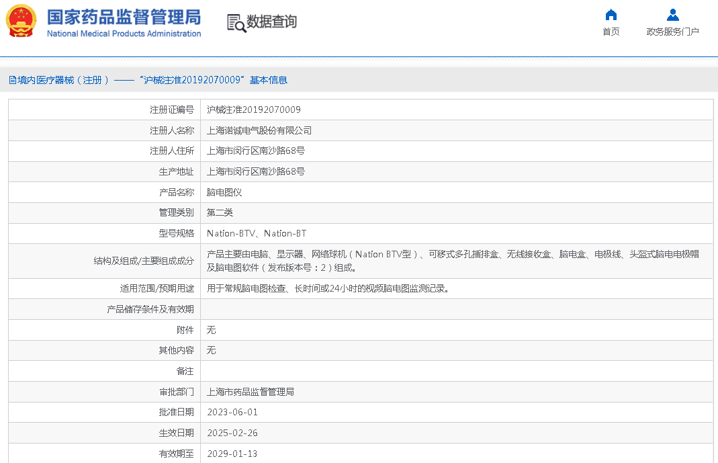Screen dimensions: 718x463
Task: Select registration number 沪械注准20192070009 in the table
Action: click(x=254, y=110)
